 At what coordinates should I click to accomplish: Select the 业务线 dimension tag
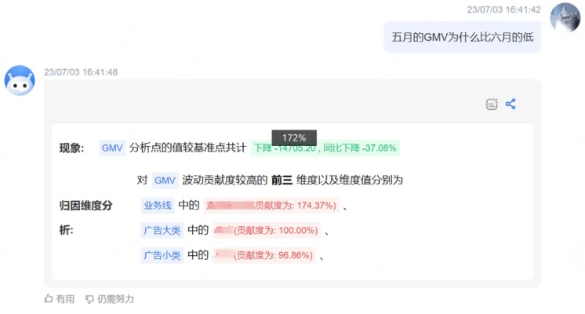158,206
